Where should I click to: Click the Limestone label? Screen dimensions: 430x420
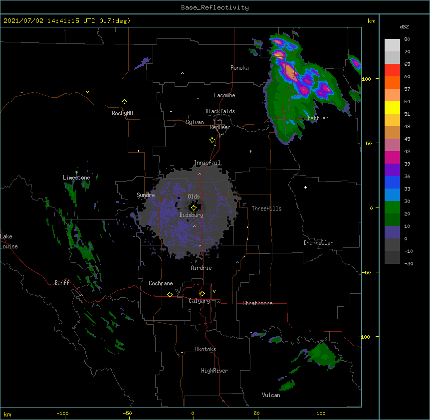(76, 178)
